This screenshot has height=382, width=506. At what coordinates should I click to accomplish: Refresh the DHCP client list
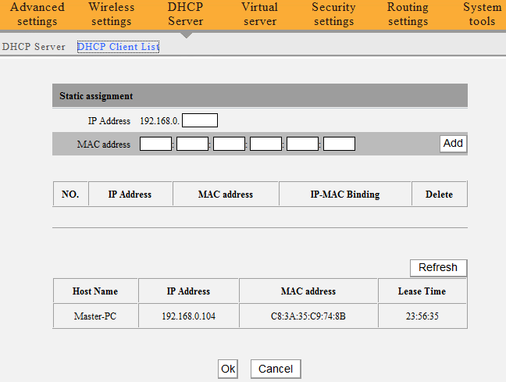tap(438, 268)
